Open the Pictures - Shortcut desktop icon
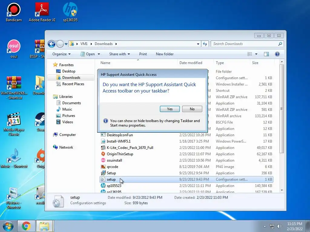The height and width of the screenshot is (232, 310). click(x=14, y=198)
